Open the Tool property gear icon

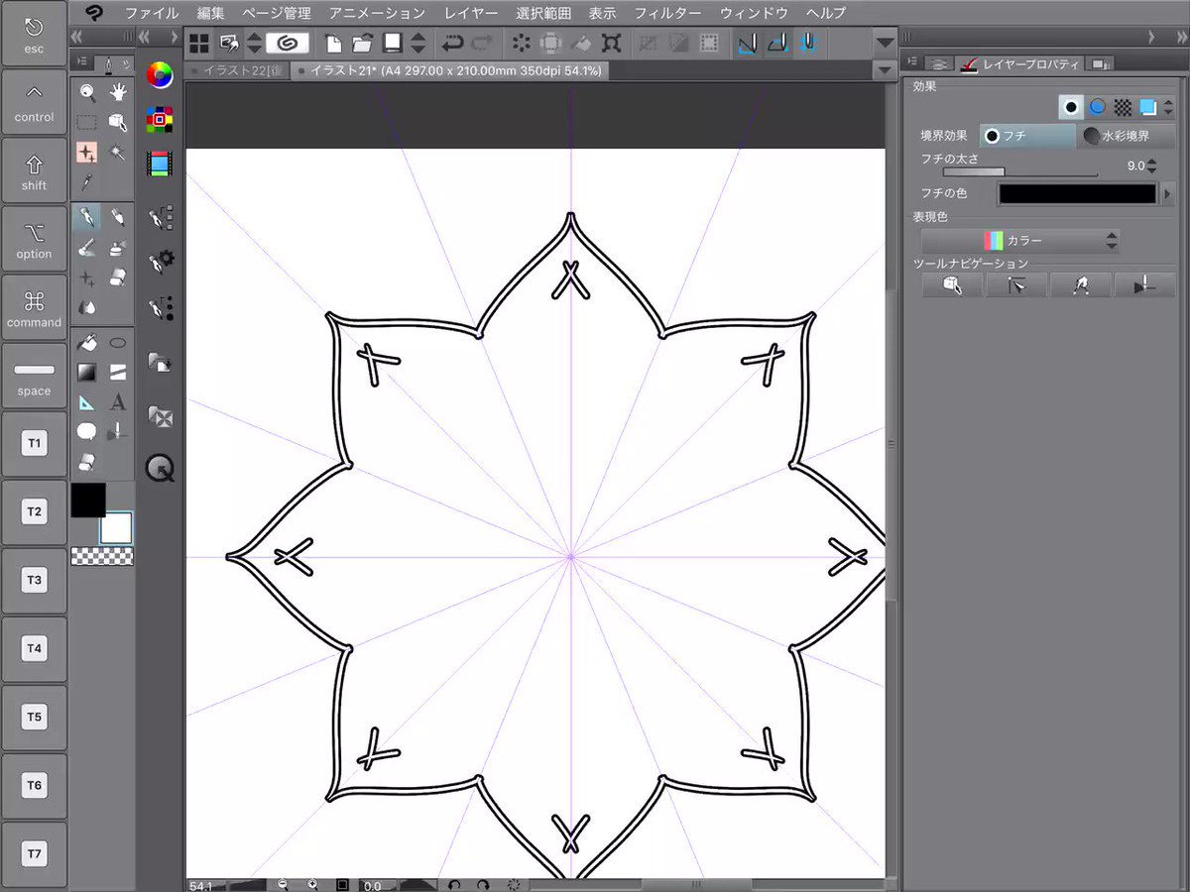click(x=160, y=262)
